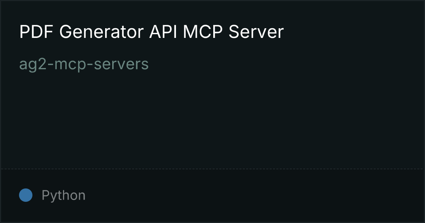
Task: Click the word "Server" in the title
Action: click(x=256, y=32)
